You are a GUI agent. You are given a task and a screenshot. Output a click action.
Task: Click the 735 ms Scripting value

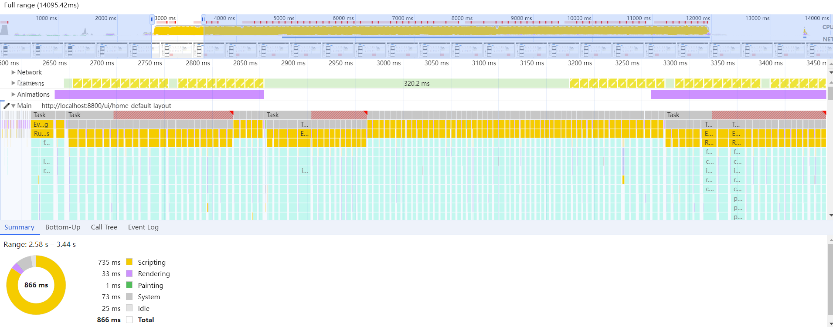pyautogui.click(x=109, y=263)
